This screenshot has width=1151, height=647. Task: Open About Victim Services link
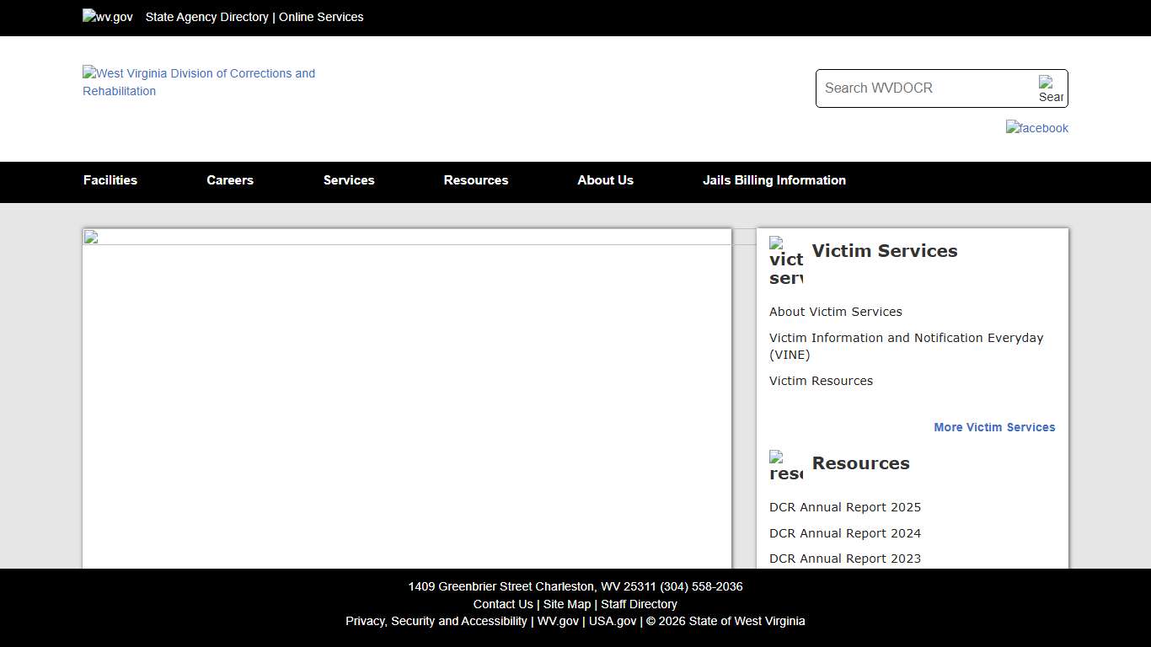click(x=835, y=312)
